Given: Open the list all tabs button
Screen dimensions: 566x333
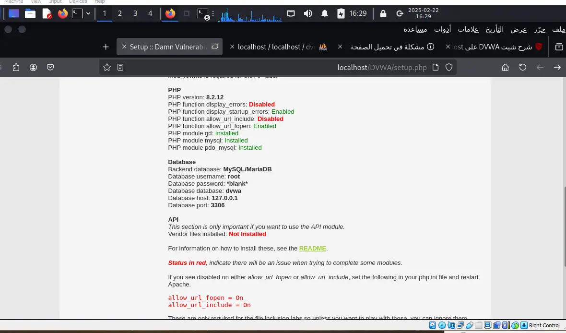Looking at the screenshot, I should pyautogui.click(x=559, y=47).
